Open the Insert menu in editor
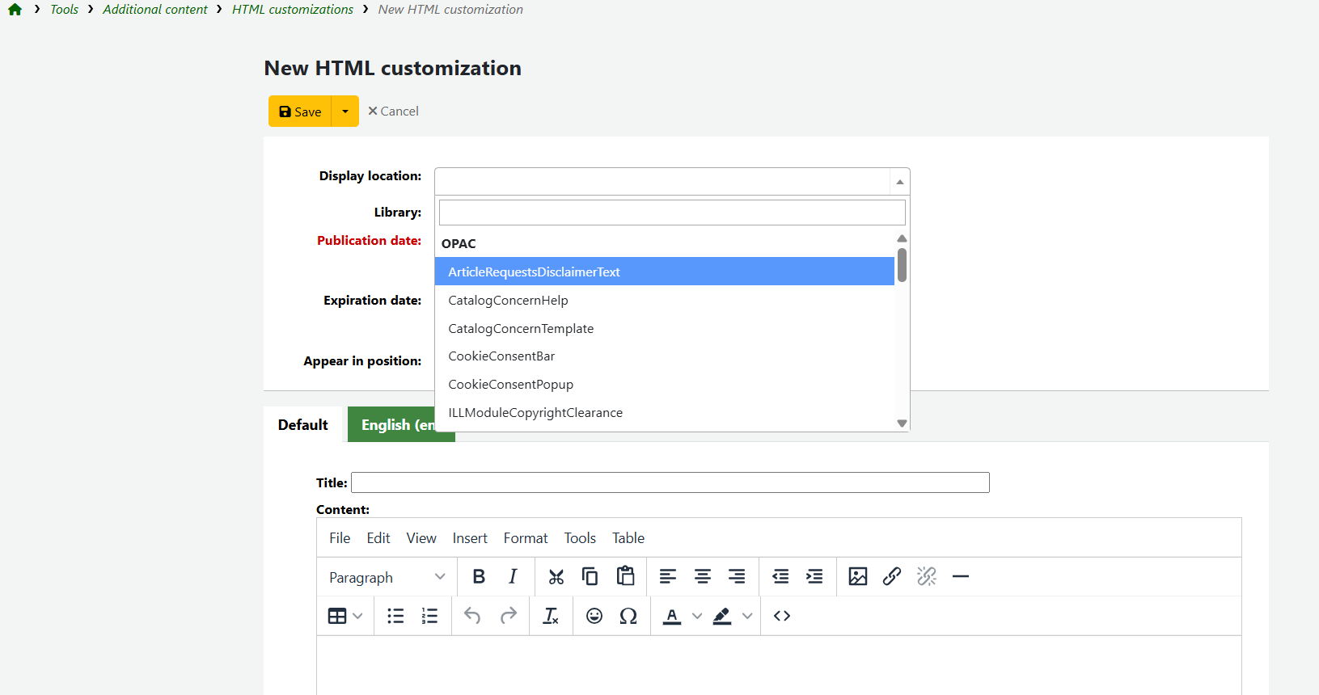 [469, 538]
